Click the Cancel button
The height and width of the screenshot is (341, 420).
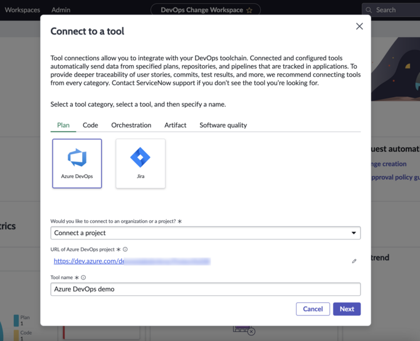coord(313,309)
